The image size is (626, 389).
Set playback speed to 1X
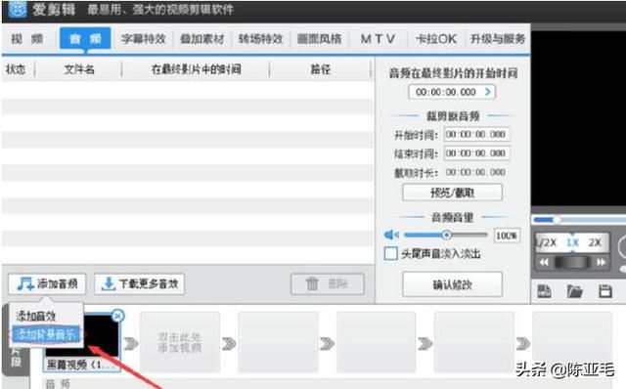tap(572, 242)
